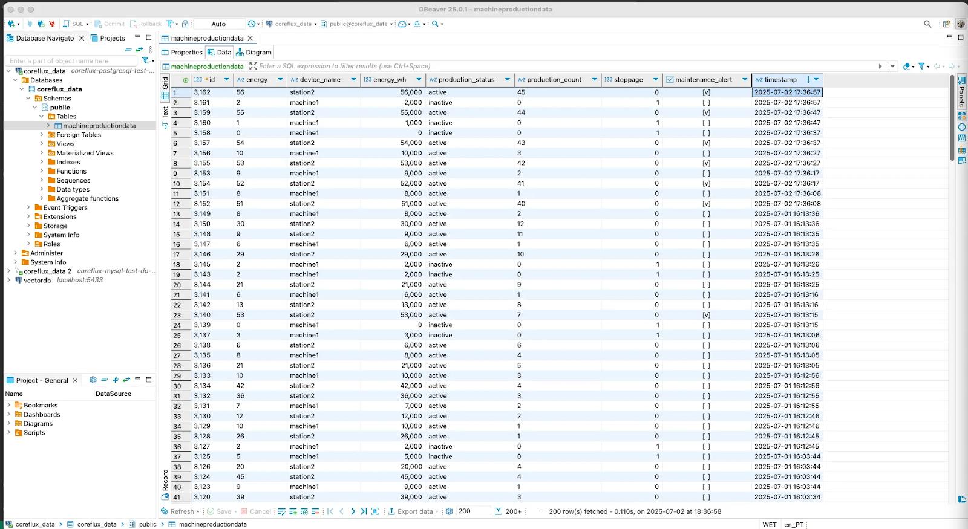Click the row count 200+ icon

[x=508, y=511]
